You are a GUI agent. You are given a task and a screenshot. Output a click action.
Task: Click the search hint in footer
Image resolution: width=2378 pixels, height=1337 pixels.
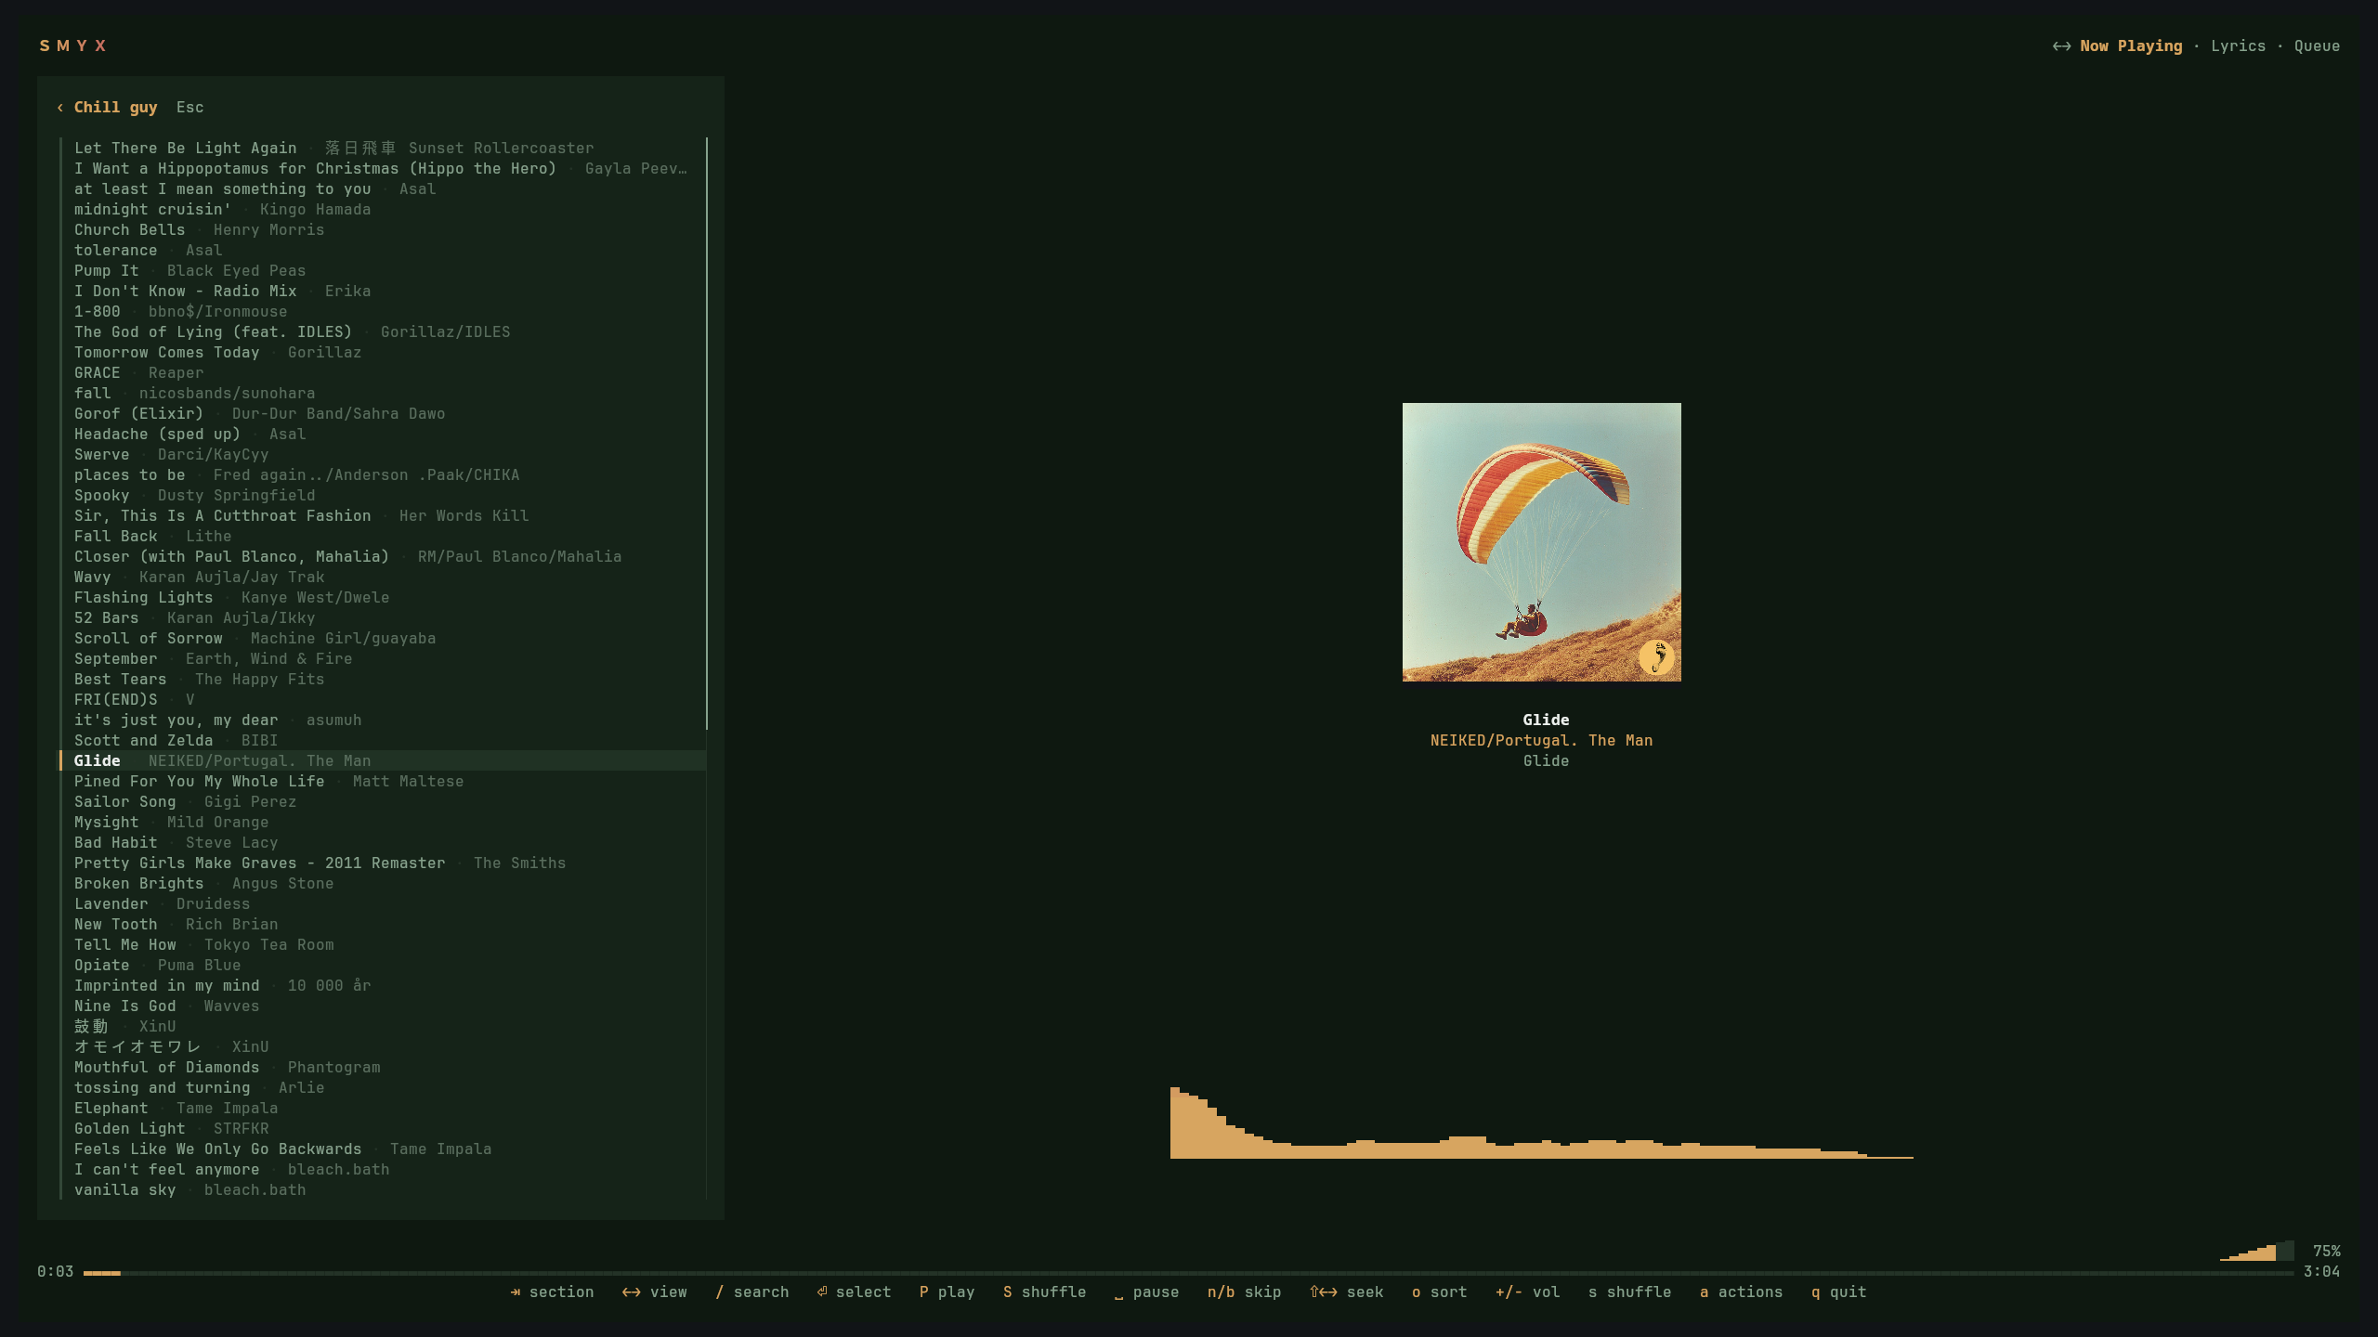click(751, 1292)
